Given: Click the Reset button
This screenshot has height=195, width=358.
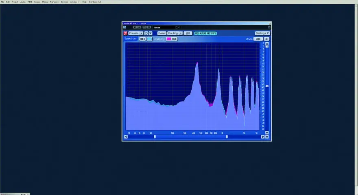Looking at the screenshot, I should (x=162, y=33).
